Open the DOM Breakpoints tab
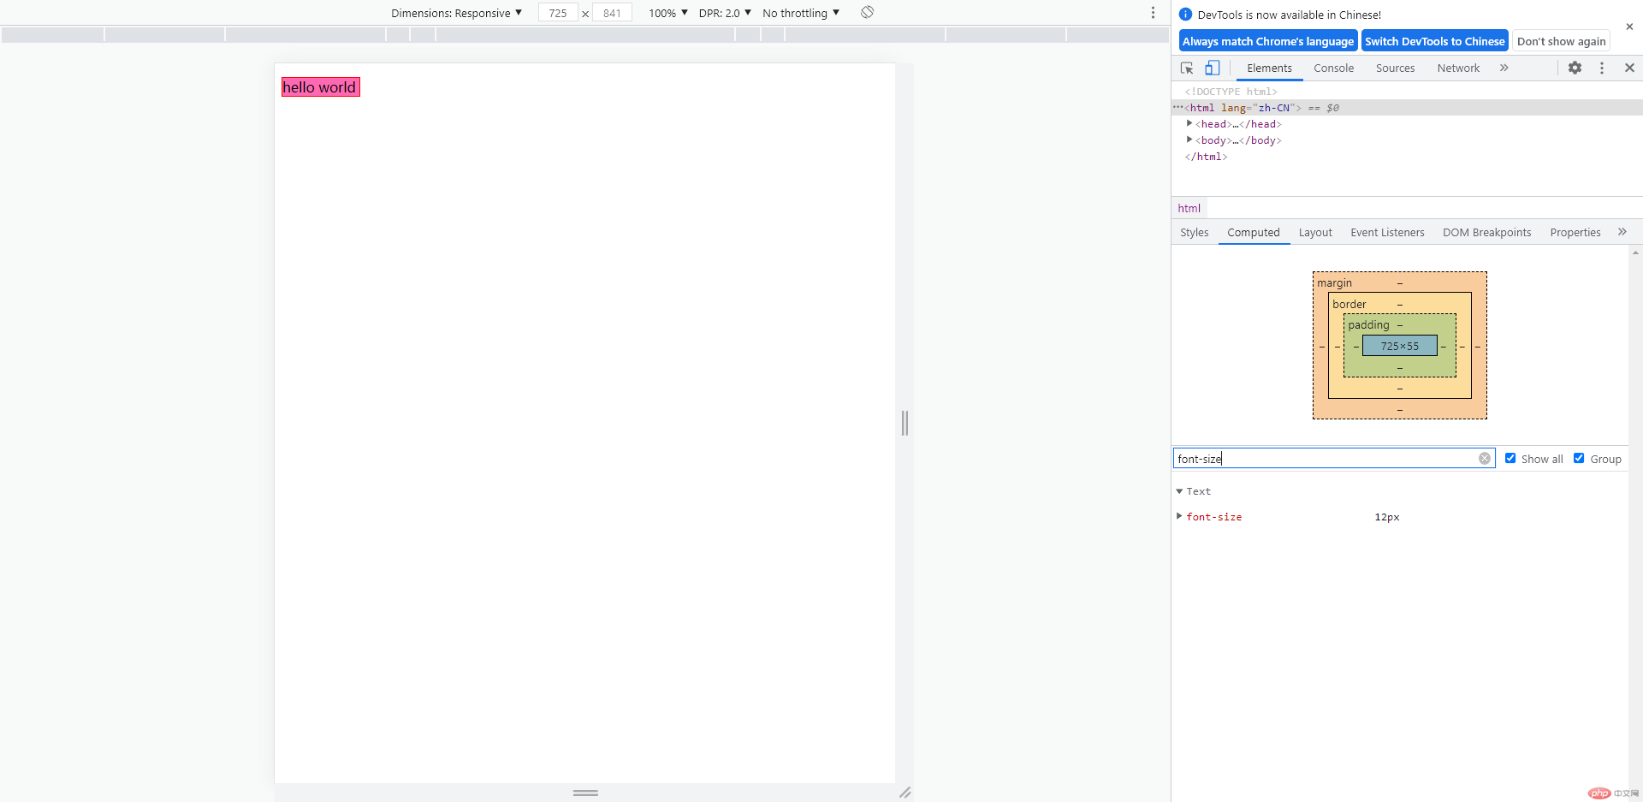 (1486, 233)
